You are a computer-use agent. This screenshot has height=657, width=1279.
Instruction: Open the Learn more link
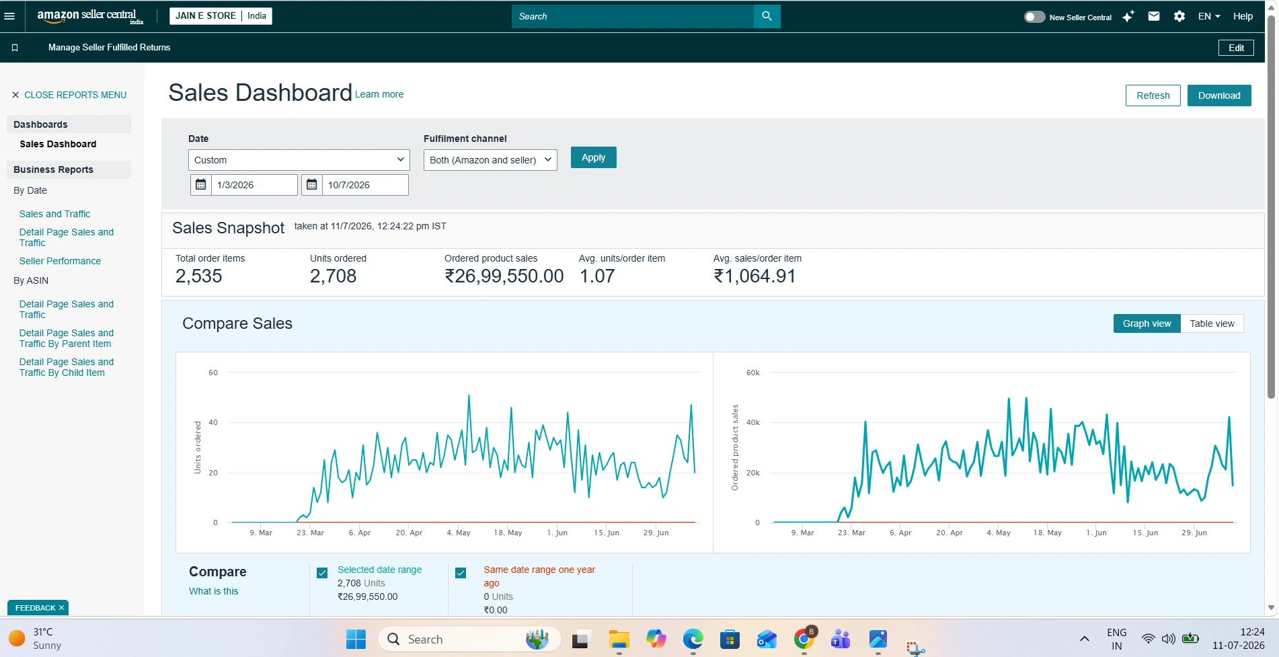[x=379, y=94]
